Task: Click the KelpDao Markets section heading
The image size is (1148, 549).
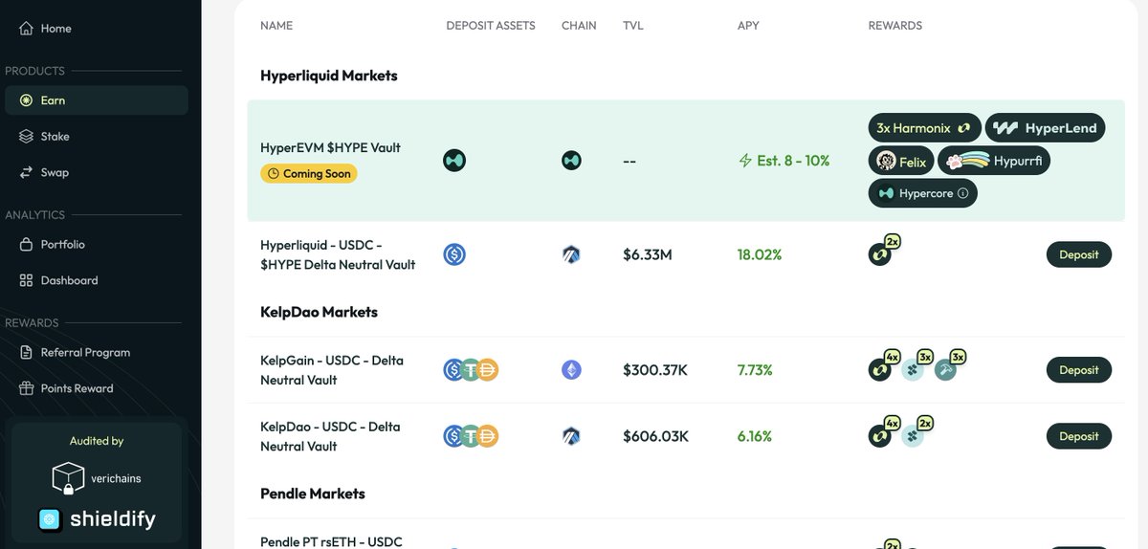Action: [x=319, y=312]
